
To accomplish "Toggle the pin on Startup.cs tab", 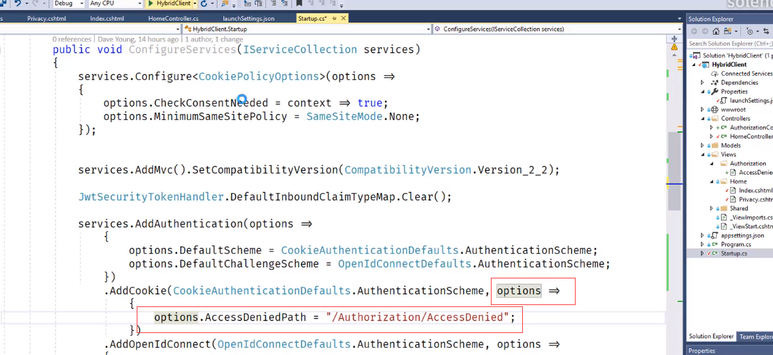I will point(334,18).
